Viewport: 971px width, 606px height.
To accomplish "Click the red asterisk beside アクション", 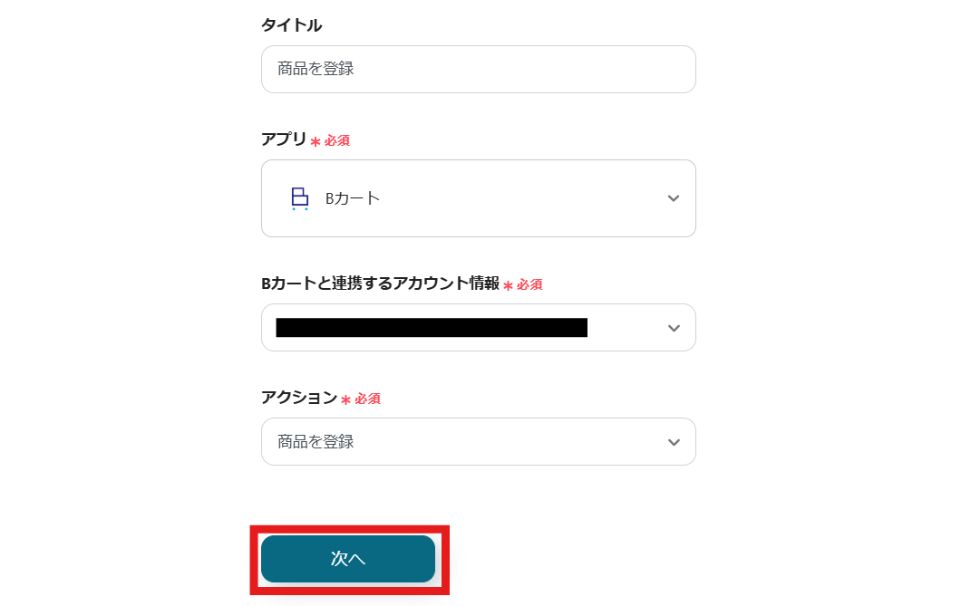I will [345, 399].
